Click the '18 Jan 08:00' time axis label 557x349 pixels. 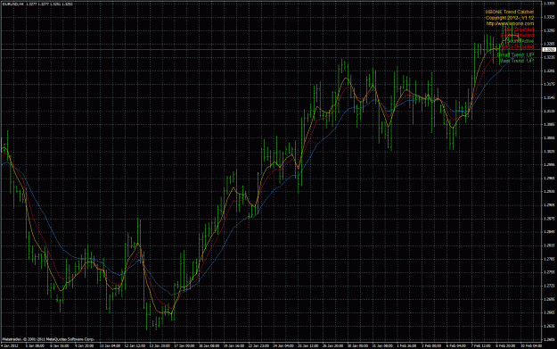[x=209, y=345]
